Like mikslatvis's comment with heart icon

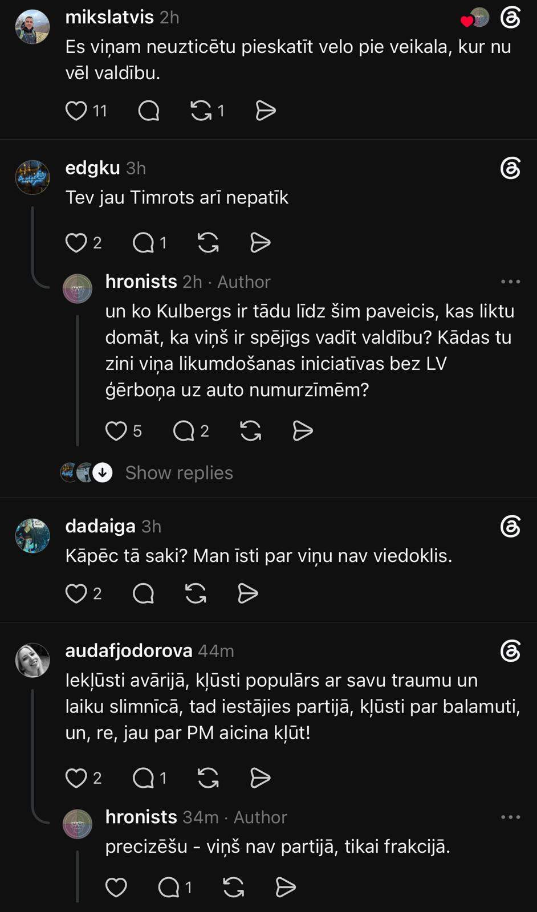click(76, 111)
